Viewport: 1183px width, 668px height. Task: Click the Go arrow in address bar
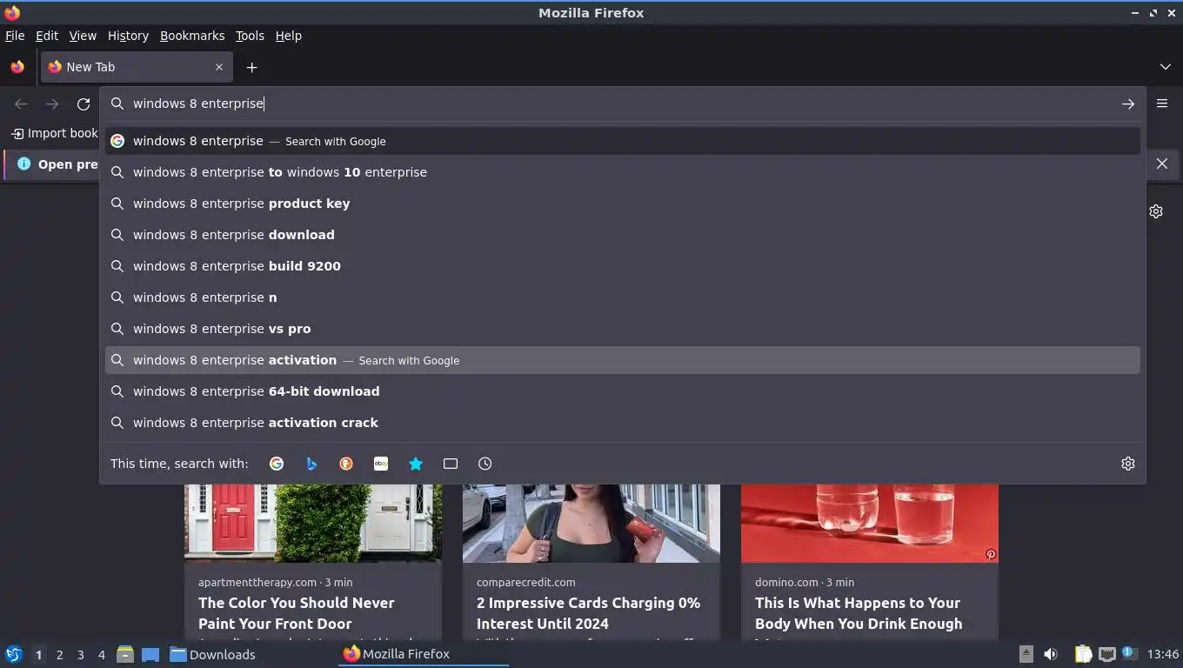tap(1128, 104)
